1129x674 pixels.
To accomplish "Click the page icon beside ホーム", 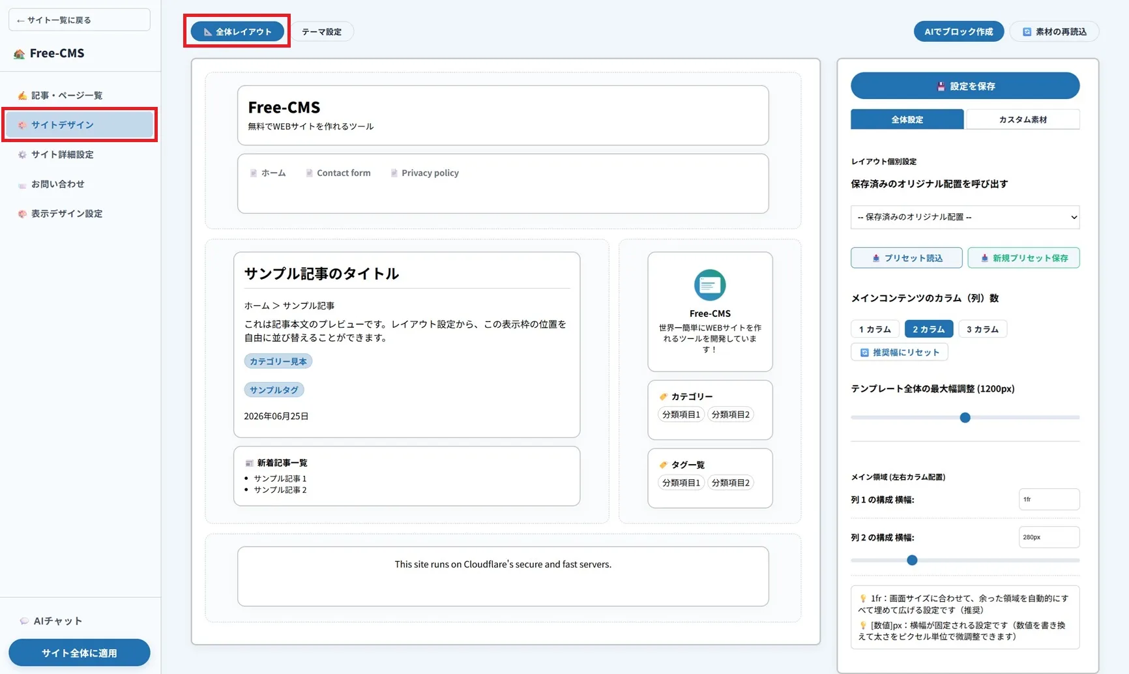I will point(254,173).
